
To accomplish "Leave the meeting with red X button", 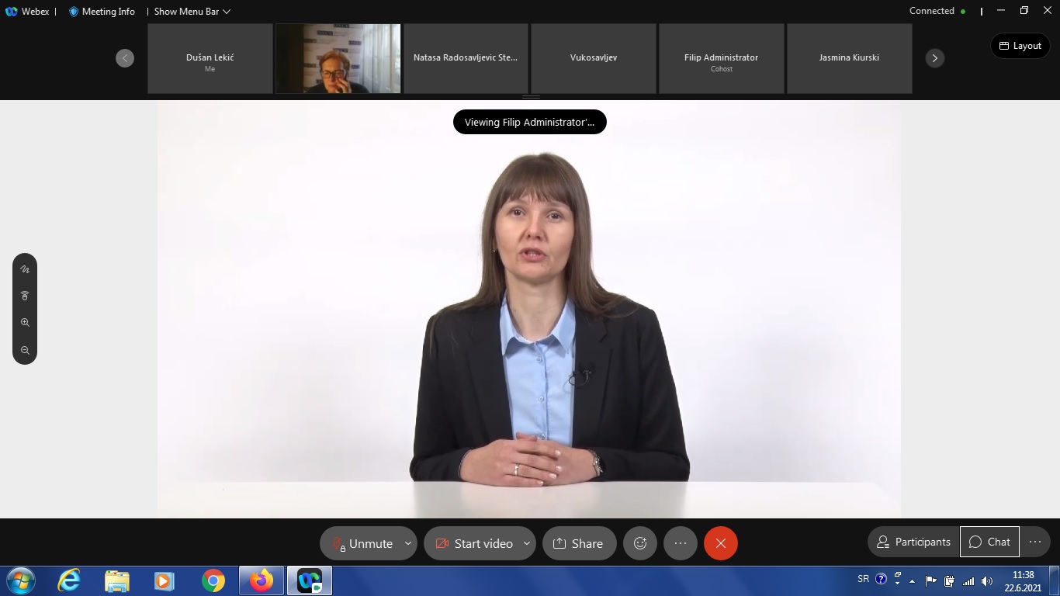I will [721, 543].
